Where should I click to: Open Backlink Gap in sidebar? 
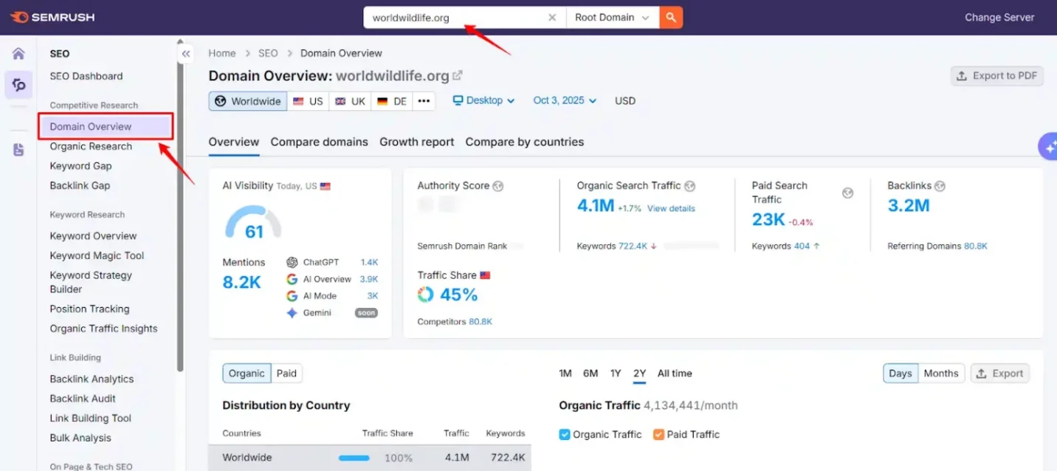tap(80, 185)
